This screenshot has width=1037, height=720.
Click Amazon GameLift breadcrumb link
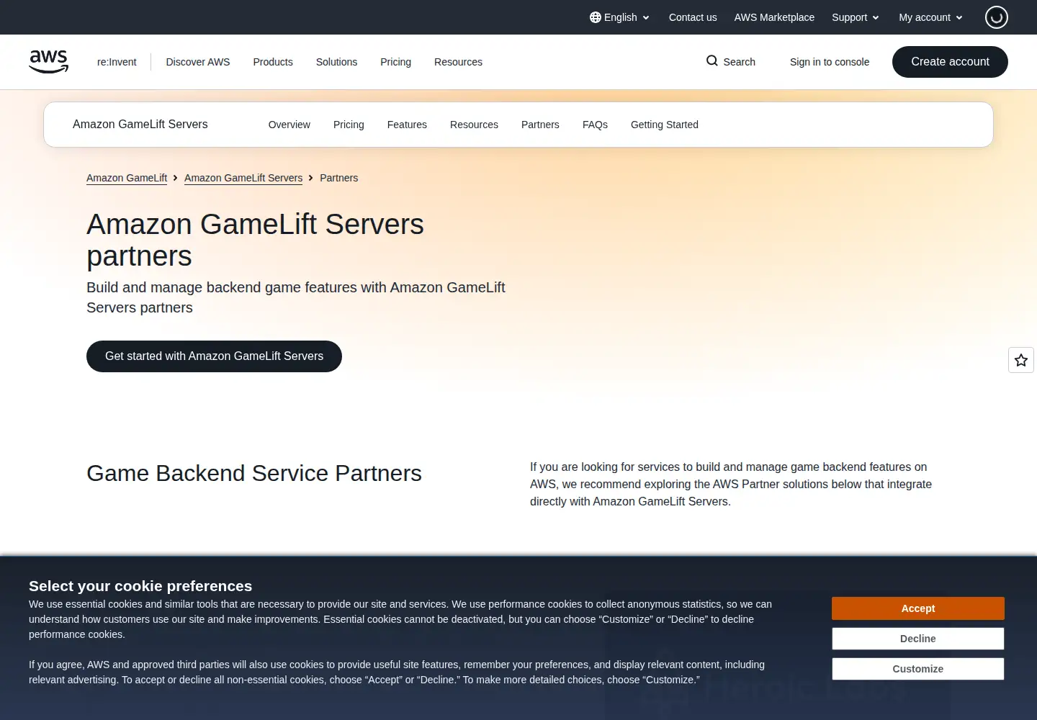127,178
